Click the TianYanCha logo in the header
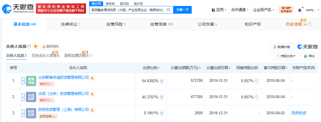The width and height of the screenshot is (321, 122). [18, 9]
